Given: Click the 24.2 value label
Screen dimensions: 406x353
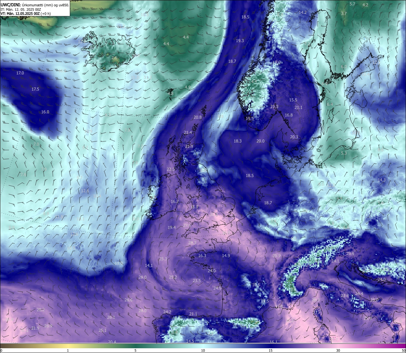Looking at the screenshot, I should point(167,312).
